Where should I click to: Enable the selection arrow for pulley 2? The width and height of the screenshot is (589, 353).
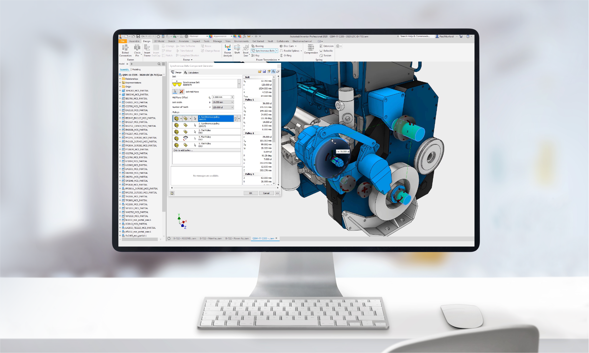click(x=195, y=125)
